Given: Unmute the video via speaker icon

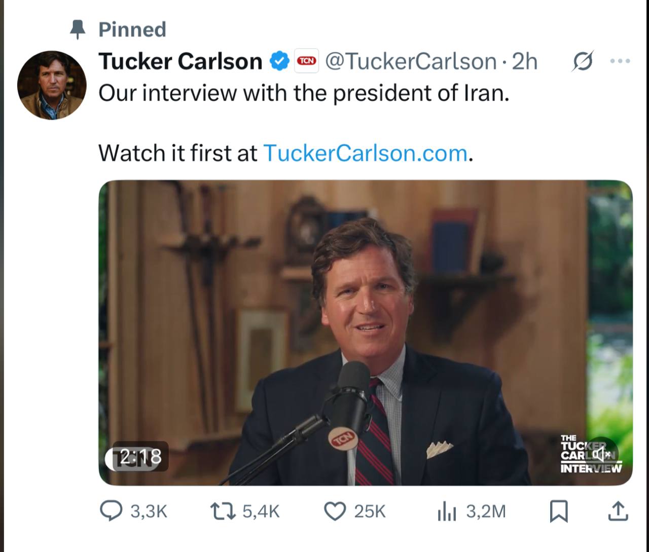Looking at the screenshot, I should pyautogui.click(x=602, y=453).
